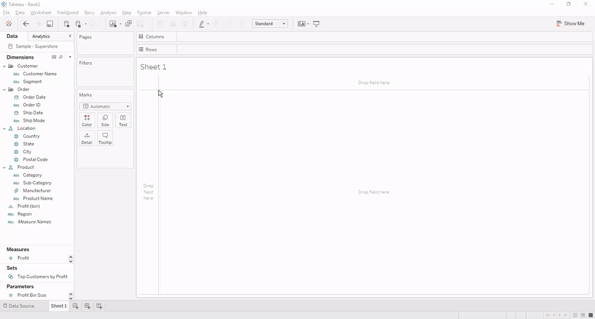Screen dimensions: 595x319
Task: Select the Profit measure
Action: [23, 258]
